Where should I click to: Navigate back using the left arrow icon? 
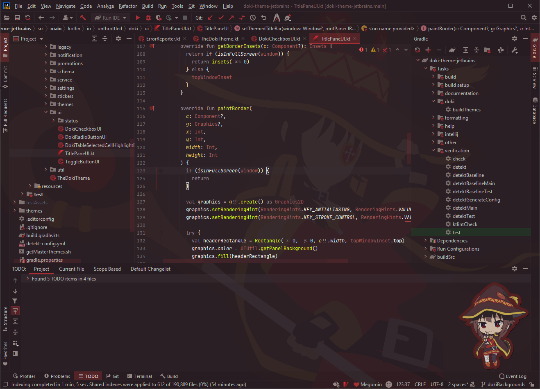click(41, 18)
